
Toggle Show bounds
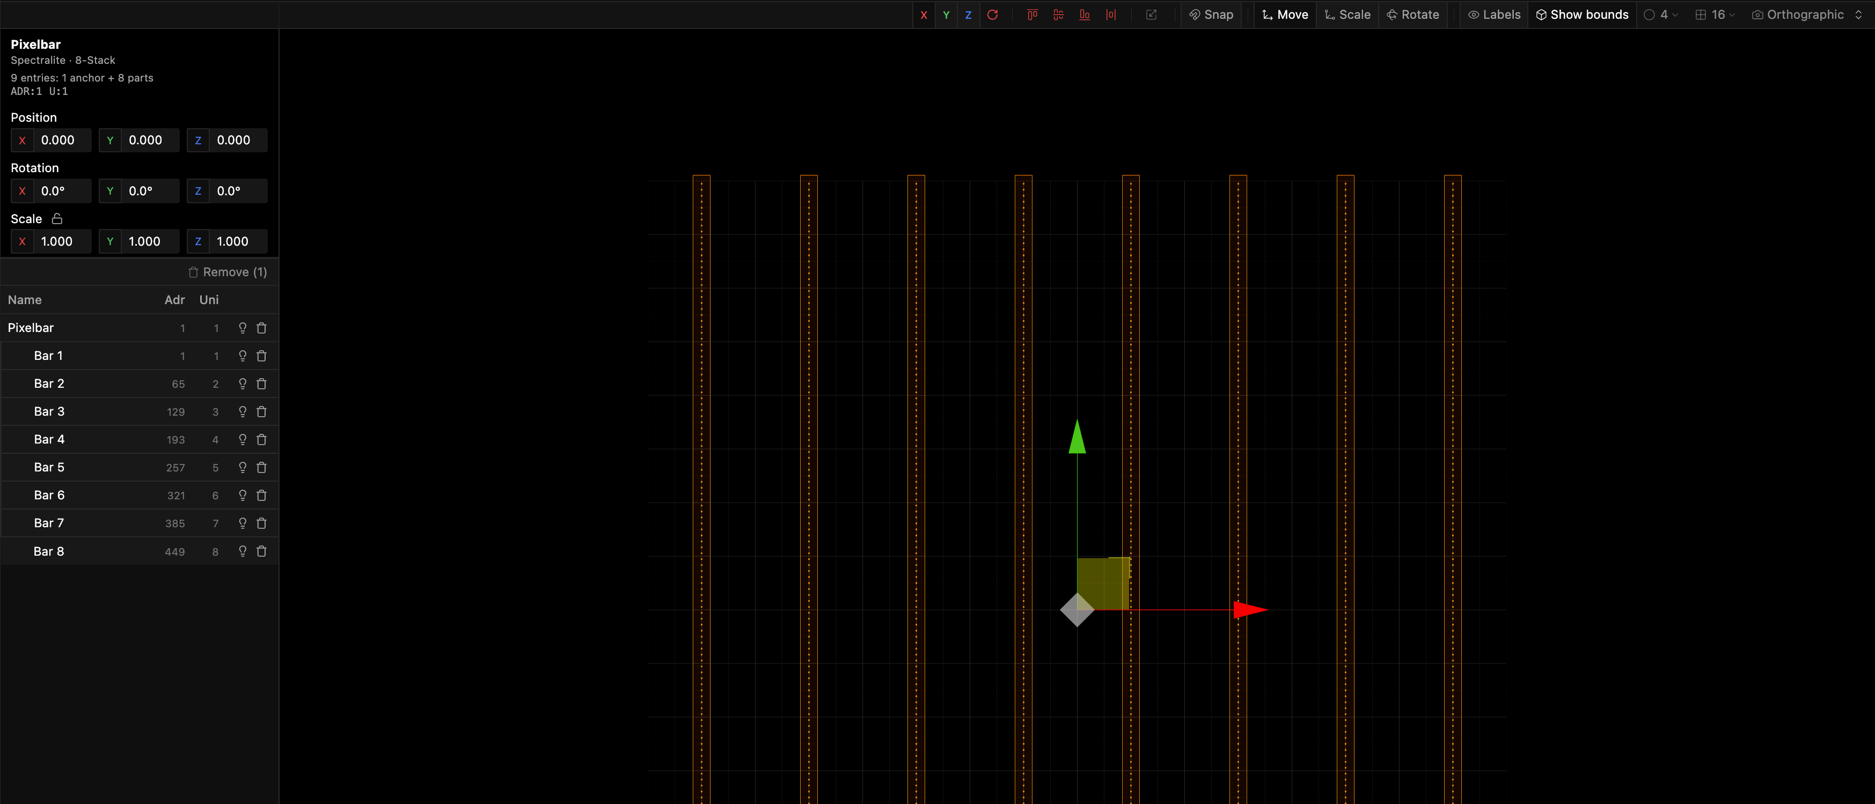point(1583,14)
